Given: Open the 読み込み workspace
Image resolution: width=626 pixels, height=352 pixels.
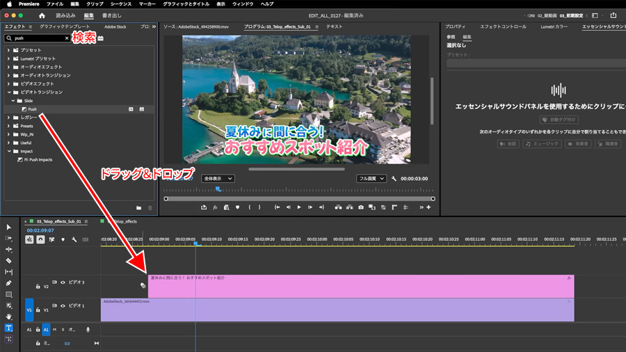Looking at the screenshot, I should [65, 15].
